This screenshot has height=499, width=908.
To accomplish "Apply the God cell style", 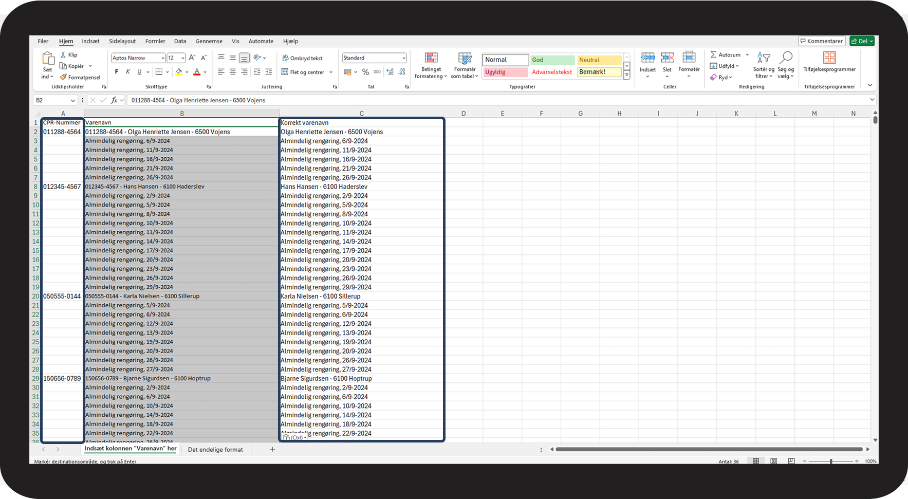I will coord(552,60).
